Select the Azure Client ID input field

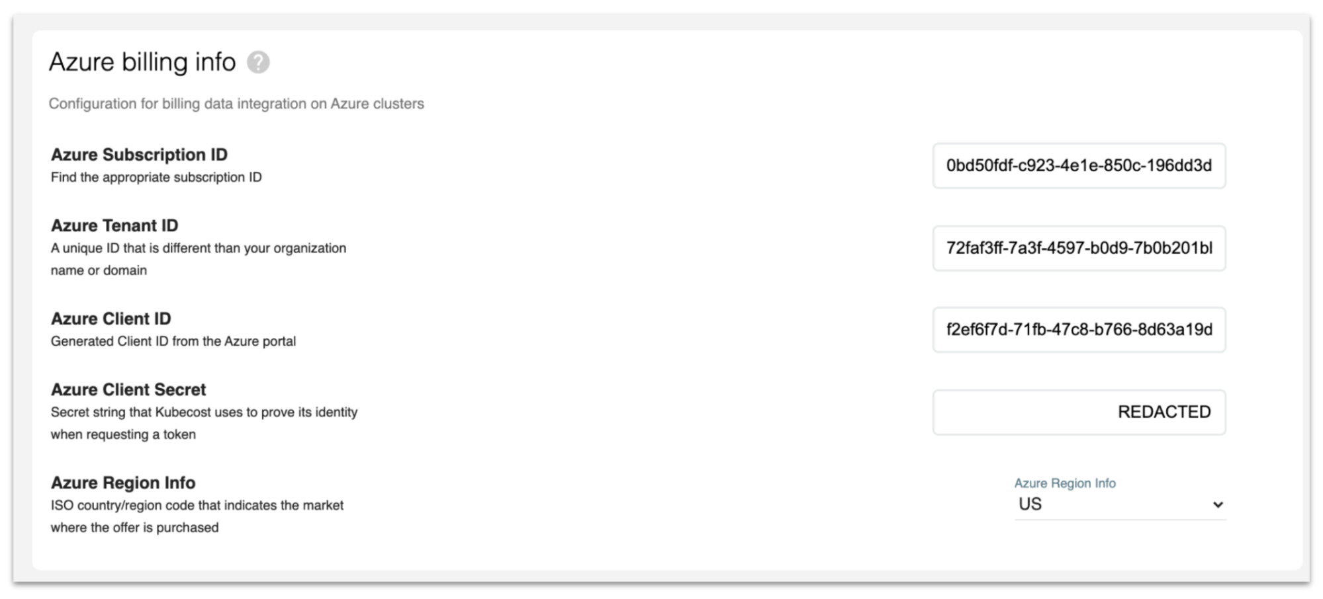coord(1079,330)
